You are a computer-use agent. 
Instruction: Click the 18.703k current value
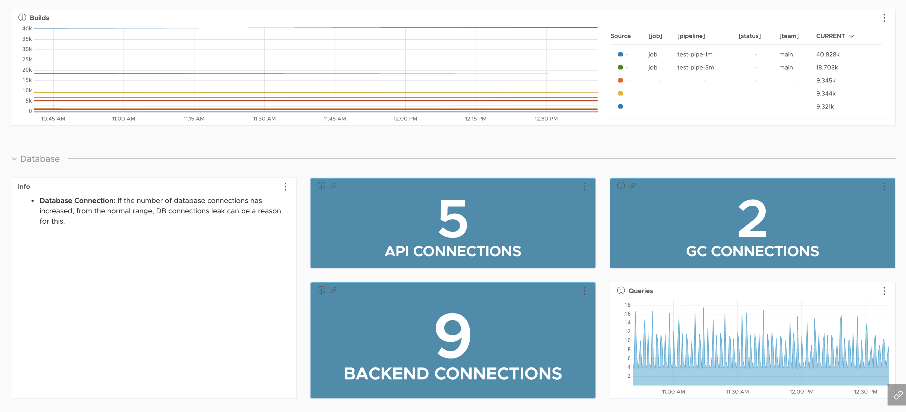827,68
